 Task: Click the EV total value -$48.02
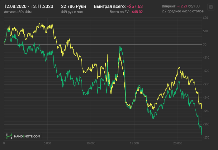(136, 12)
